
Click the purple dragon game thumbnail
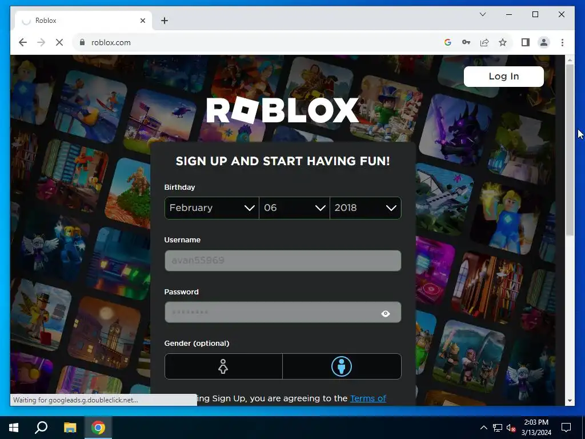pos(456,130)
